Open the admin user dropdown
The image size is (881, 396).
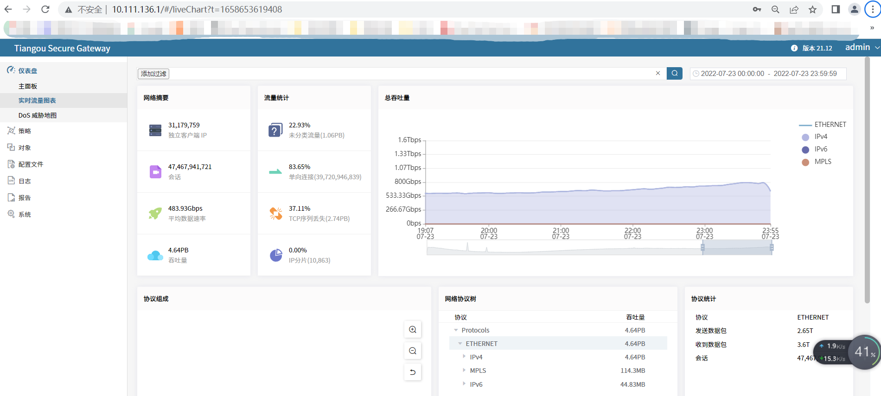[862, 48]
